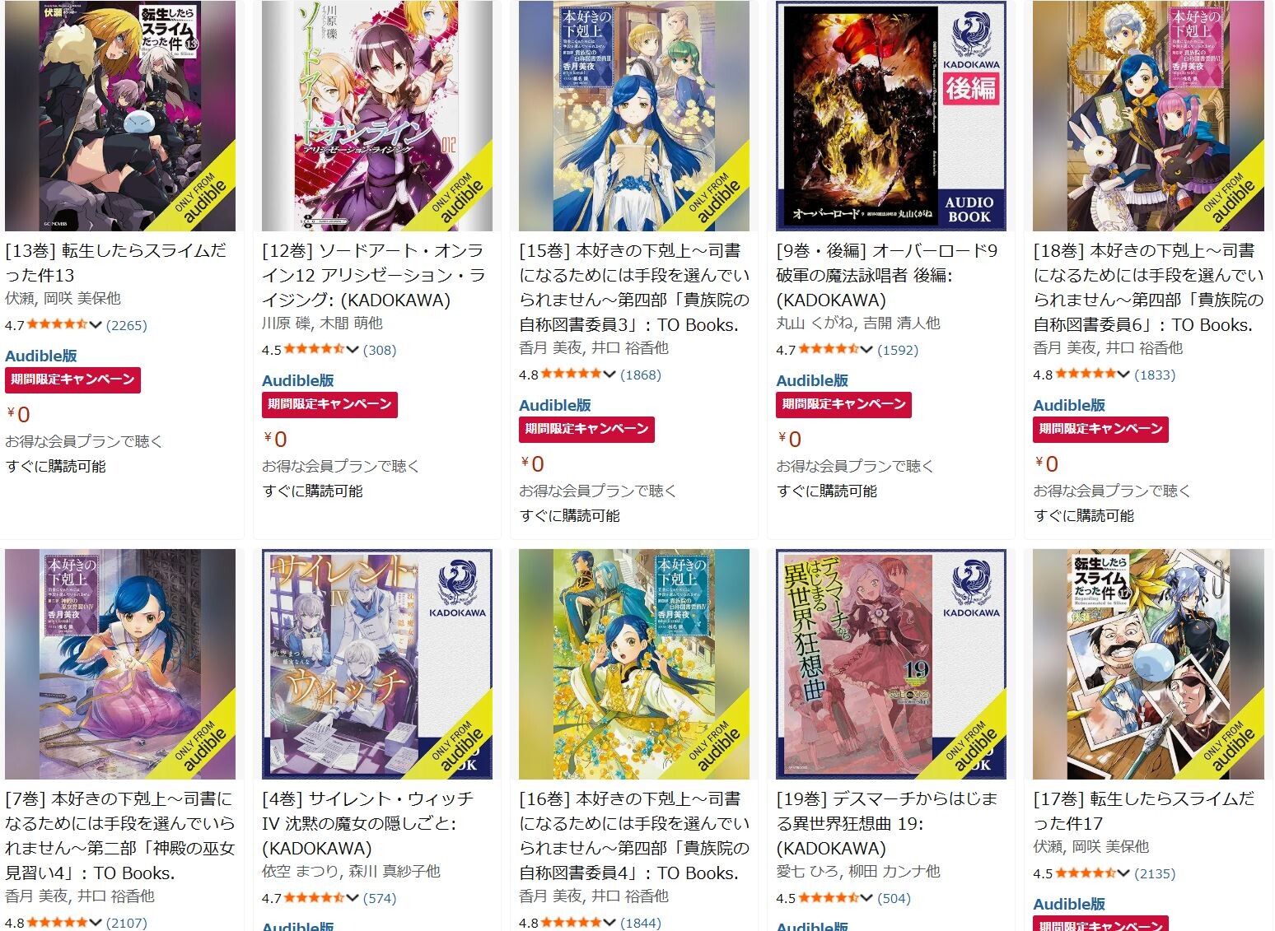Open the サイレント・ウィッチ IV cover image
This screenshot has height=931, width=1275.
[x=377, y=663]
